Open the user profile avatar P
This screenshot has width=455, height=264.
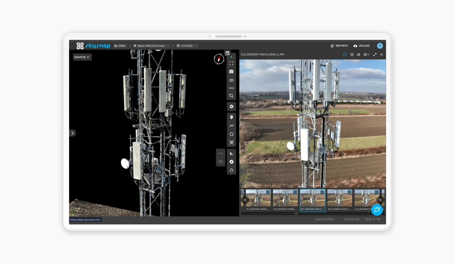click(380, 46)
